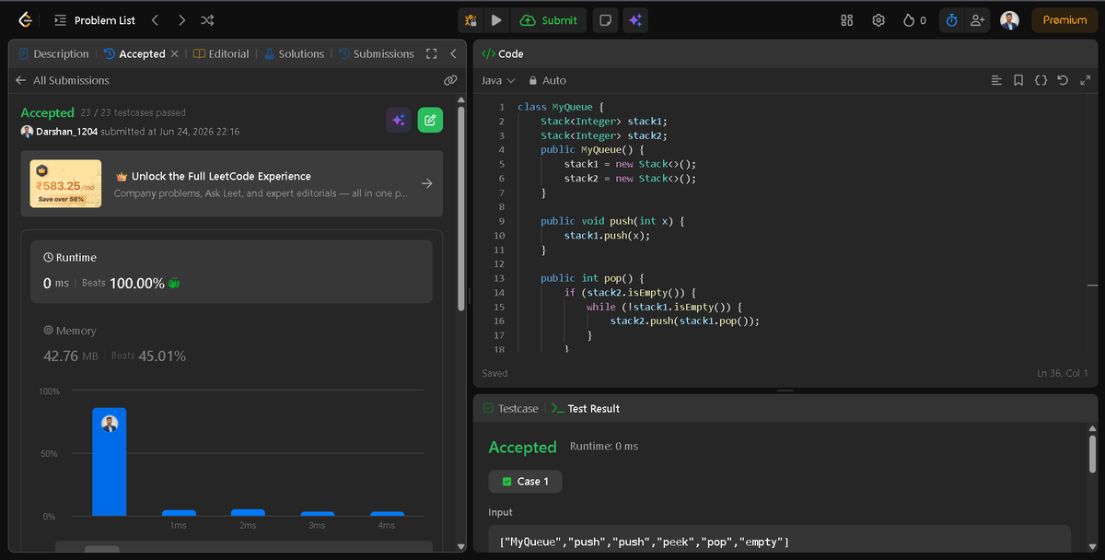Collapse the left panel with chevron
The height and width of the screenshot is (560, 1105).
[453, 54]
